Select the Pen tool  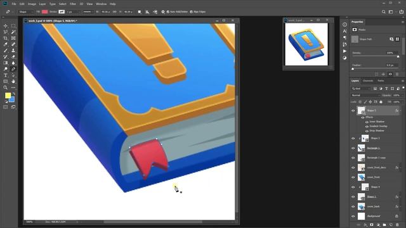pyautogui.click(x=13, y=69)
